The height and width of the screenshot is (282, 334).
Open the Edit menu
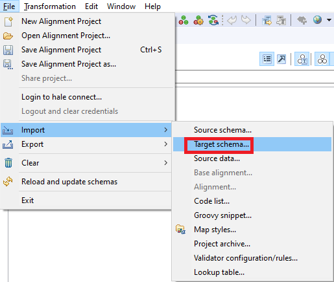[91, 6]
